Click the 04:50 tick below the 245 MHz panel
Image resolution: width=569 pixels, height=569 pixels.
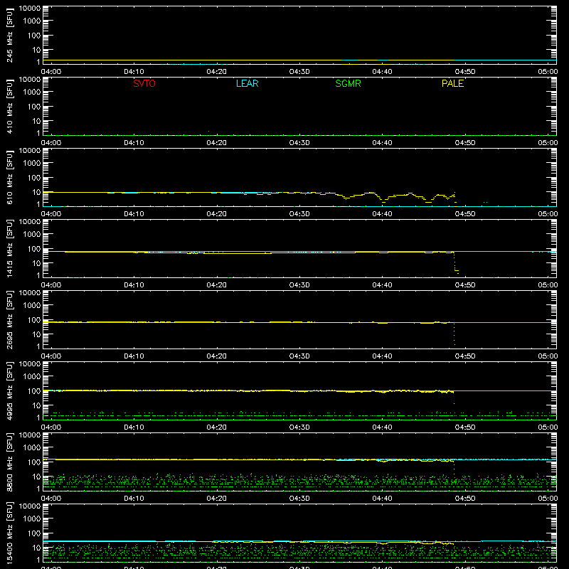(x=465, y=72)
